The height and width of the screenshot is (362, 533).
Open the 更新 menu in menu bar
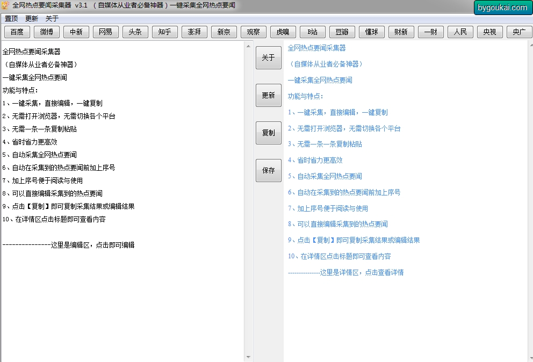click(x=32, y=18)
